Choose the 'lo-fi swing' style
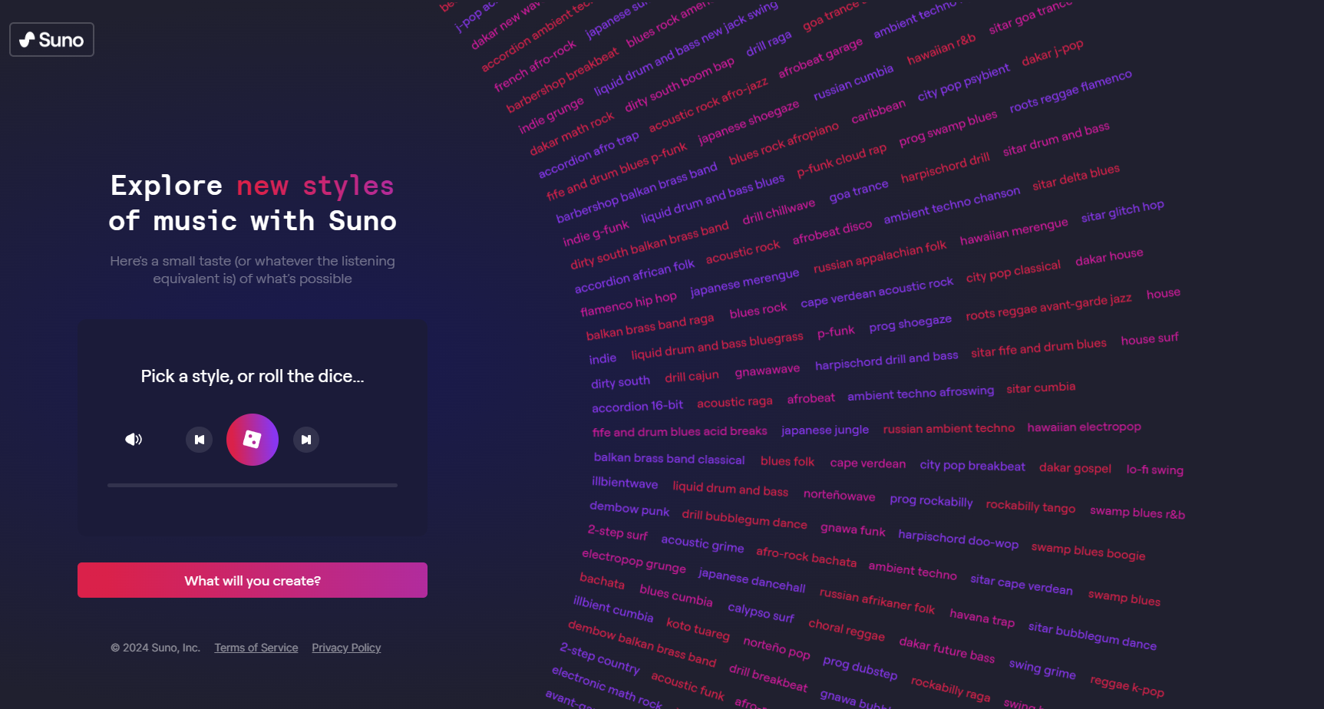The width and height of the screenshot is (1324, 709). point(1154,470)
